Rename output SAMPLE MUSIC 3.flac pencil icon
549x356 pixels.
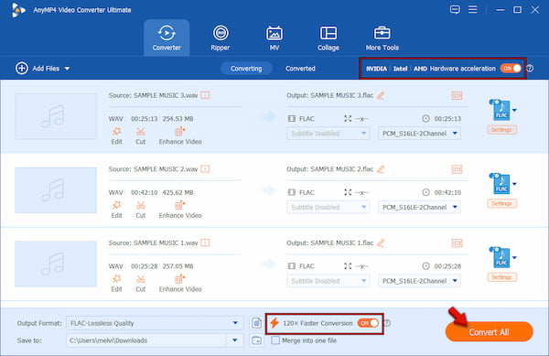point(381,95)
